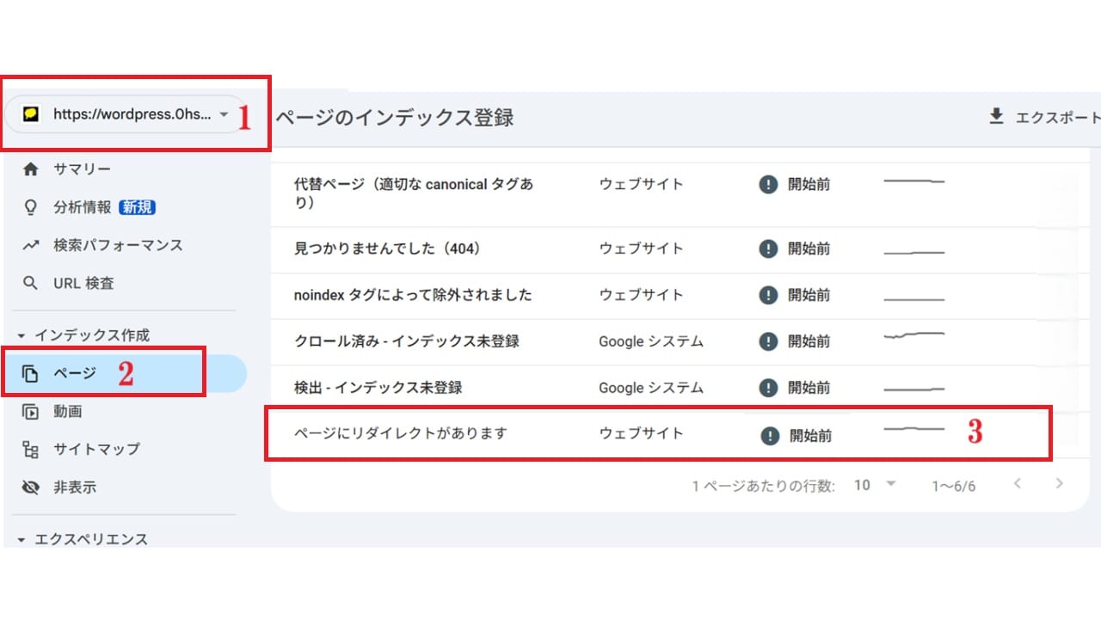
Task: Click the 動画 video icon
Action: [31, 412]
